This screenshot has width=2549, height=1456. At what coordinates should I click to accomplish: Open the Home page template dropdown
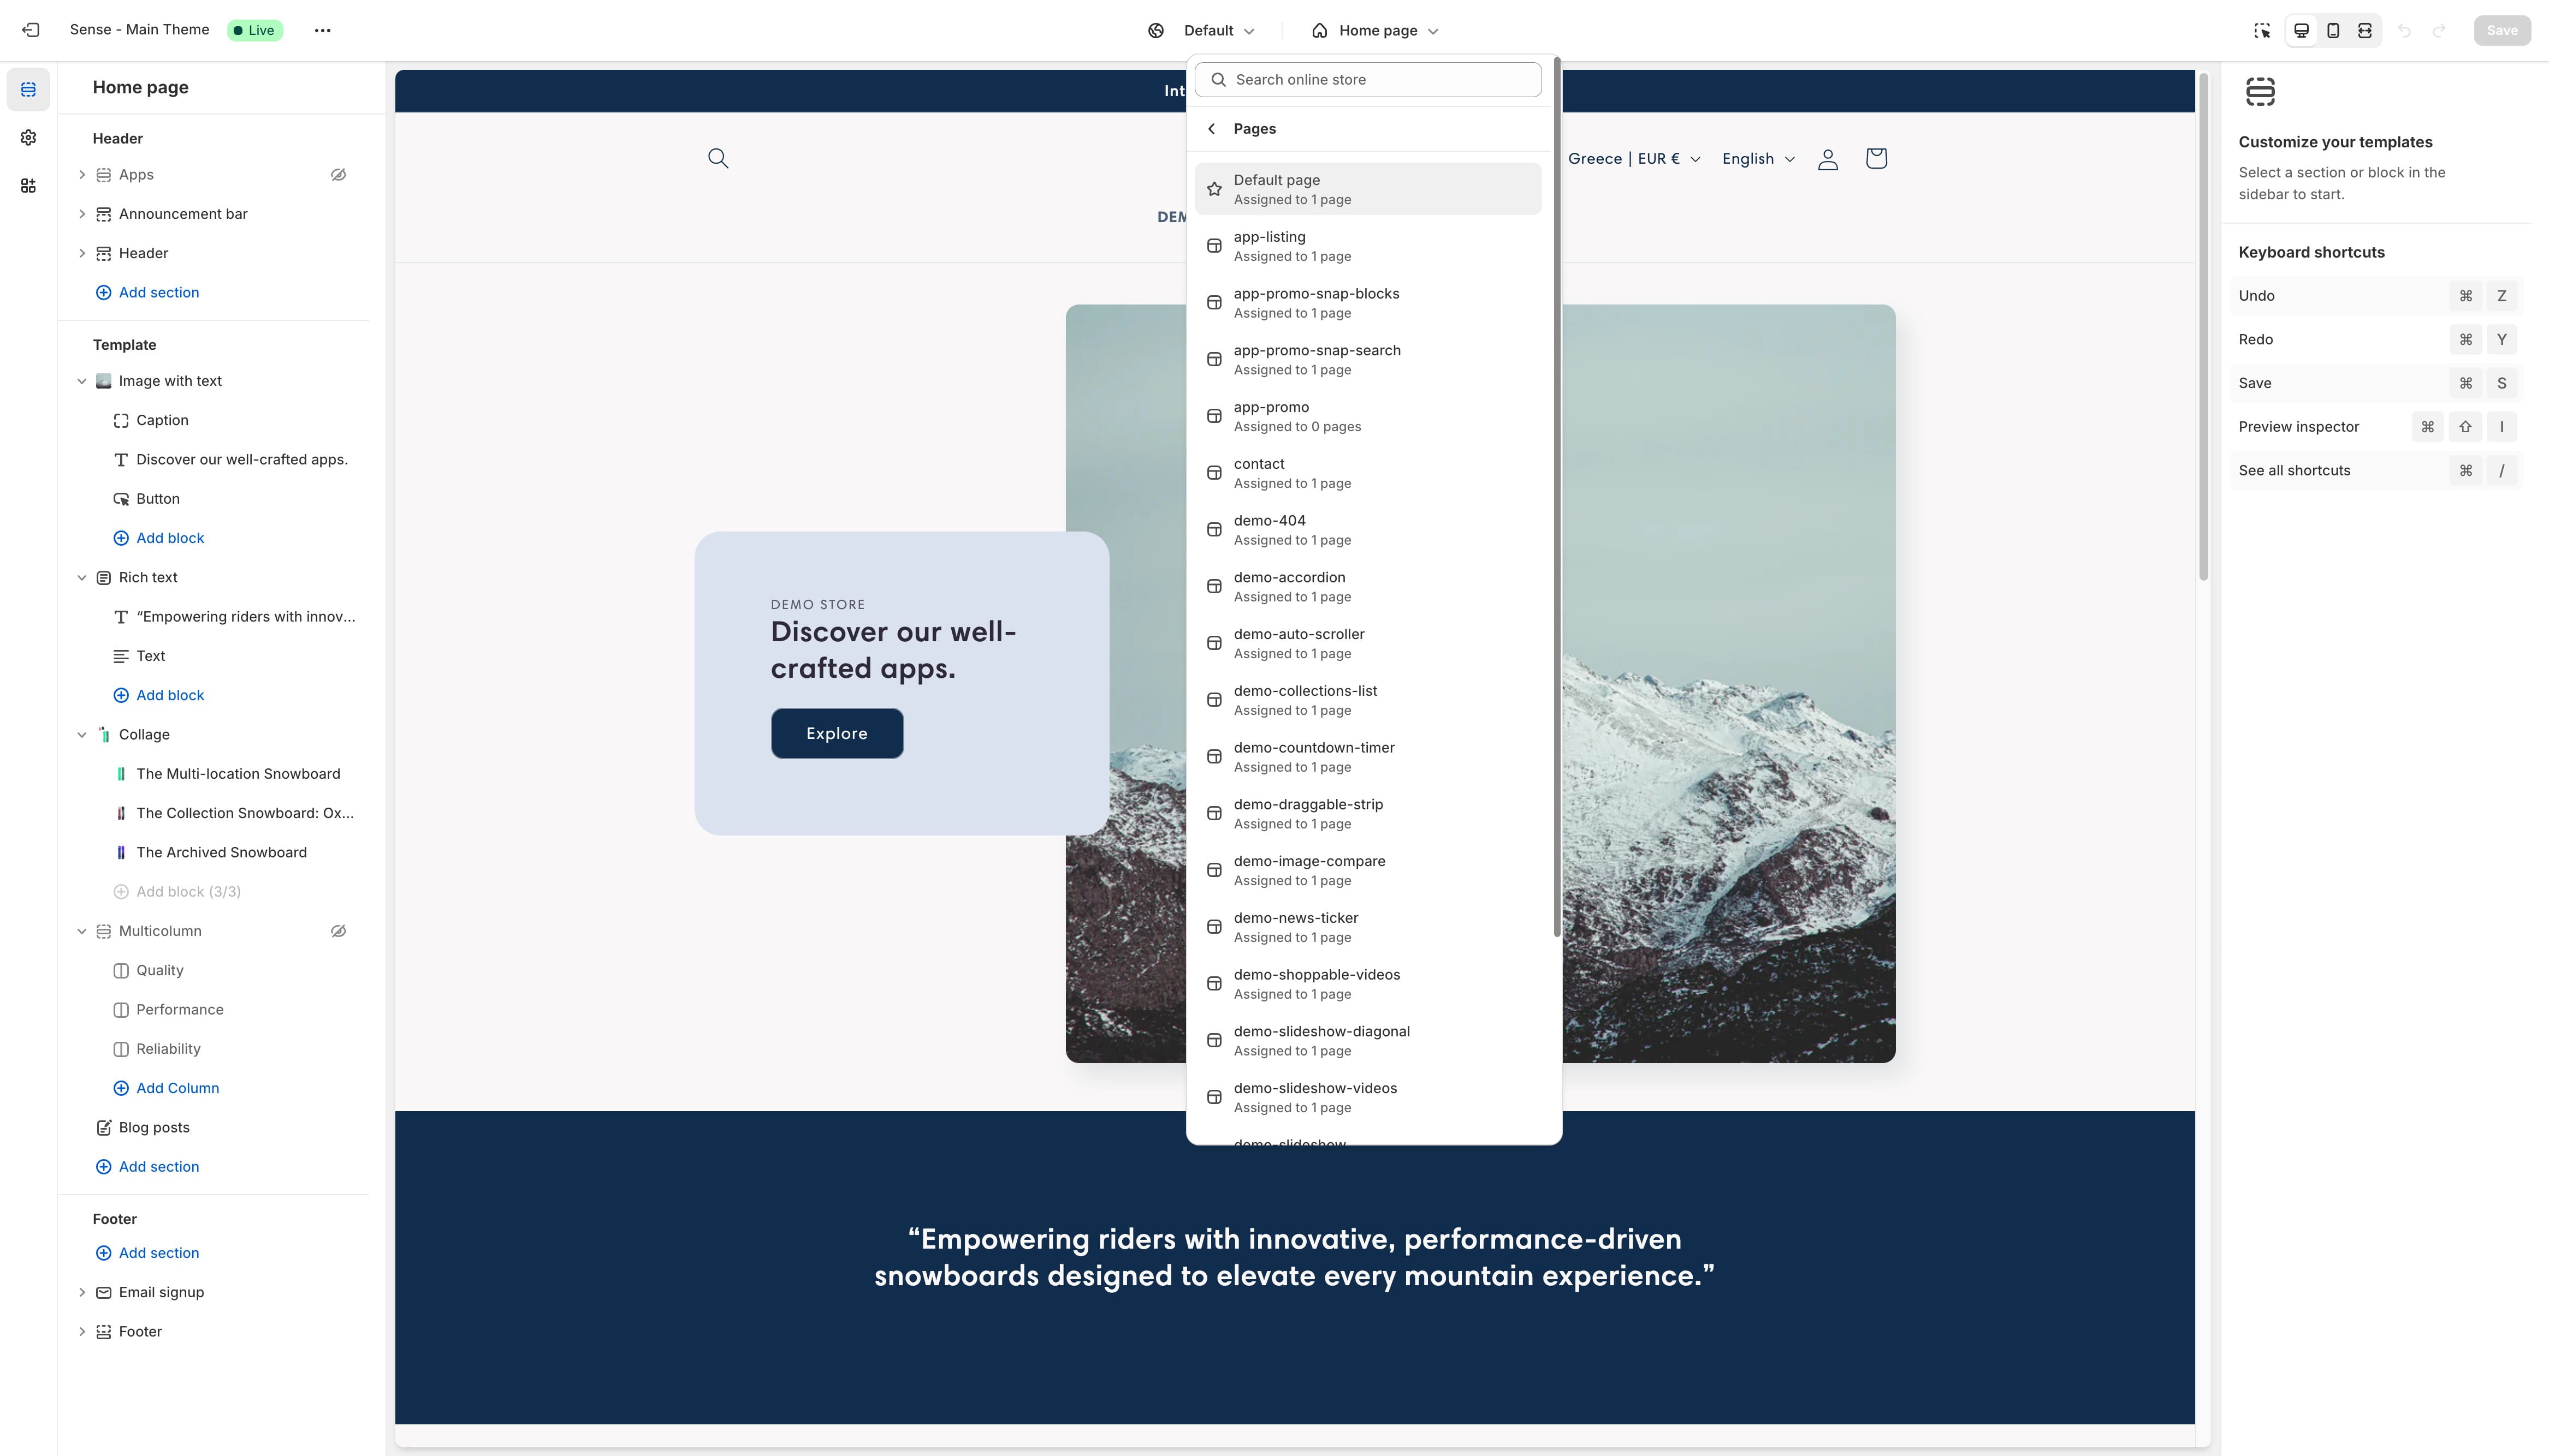tap(1376, 31)
